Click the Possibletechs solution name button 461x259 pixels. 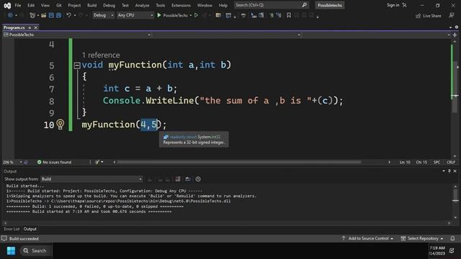point(330,5)
